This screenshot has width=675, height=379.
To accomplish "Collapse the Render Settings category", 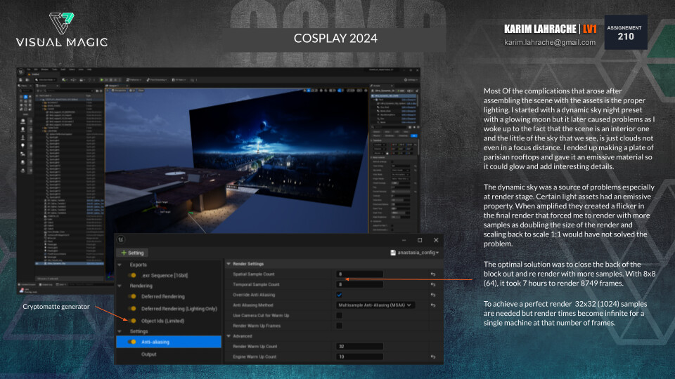I will (229, 264).
